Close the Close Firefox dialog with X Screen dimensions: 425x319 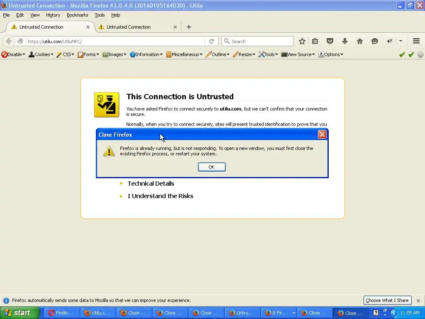pyautogui.click(x=322, y=134)
